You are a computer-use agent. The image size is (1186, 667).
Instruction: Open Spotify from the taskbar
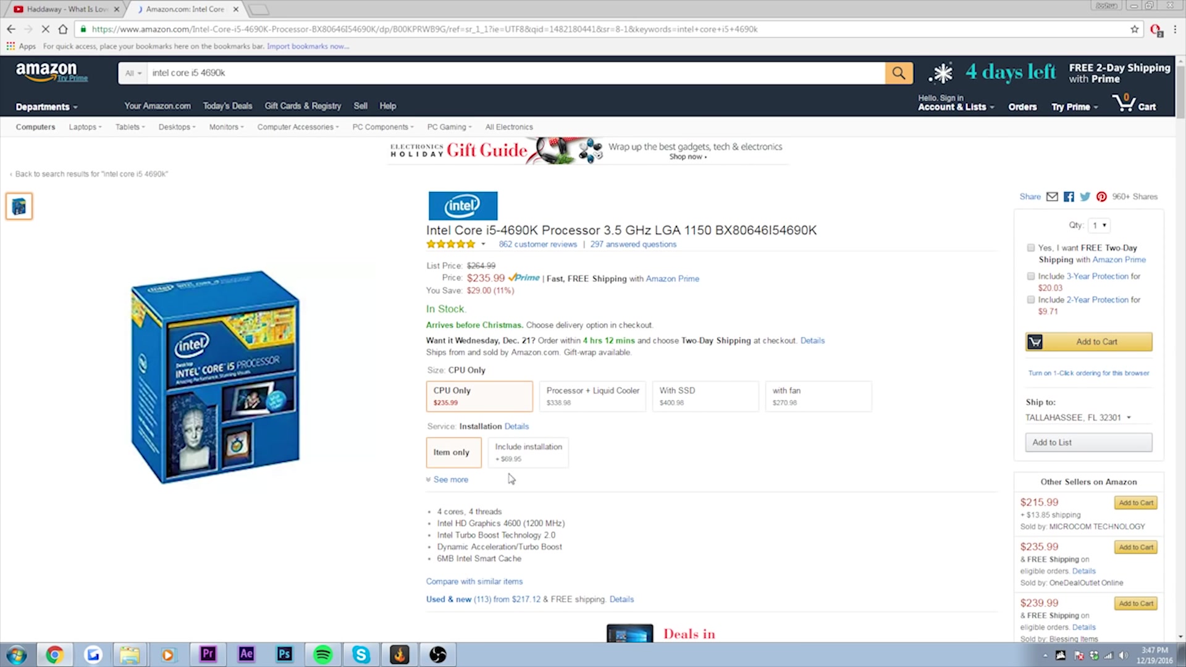coord(322,654)
